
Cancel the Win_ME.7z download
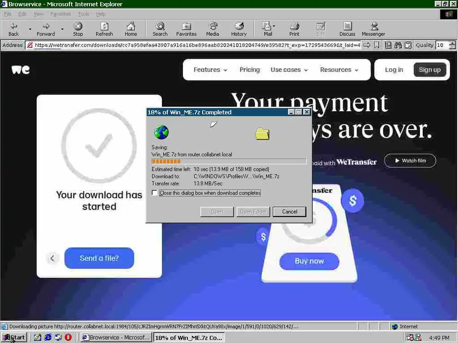pos(289,212)
